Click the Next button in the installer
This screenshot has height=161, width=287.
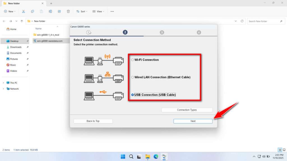point(193,121)
